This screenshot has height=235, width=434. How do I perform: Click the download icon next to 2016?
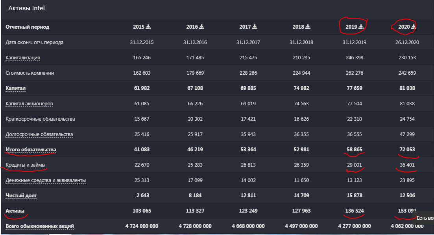[201, 27]
